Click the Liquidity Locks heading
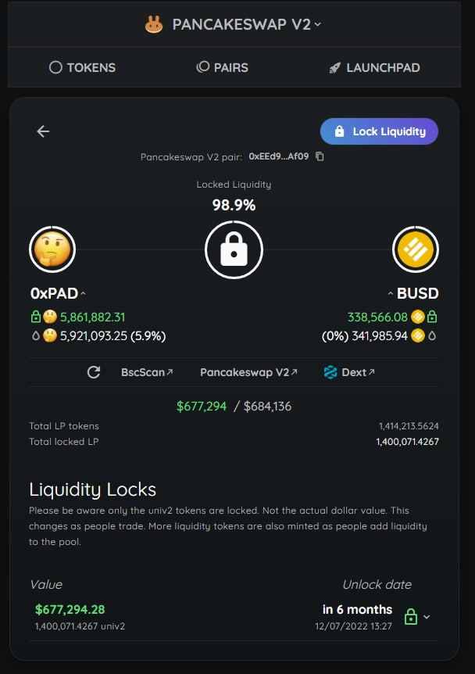 [x=93, y=489]
